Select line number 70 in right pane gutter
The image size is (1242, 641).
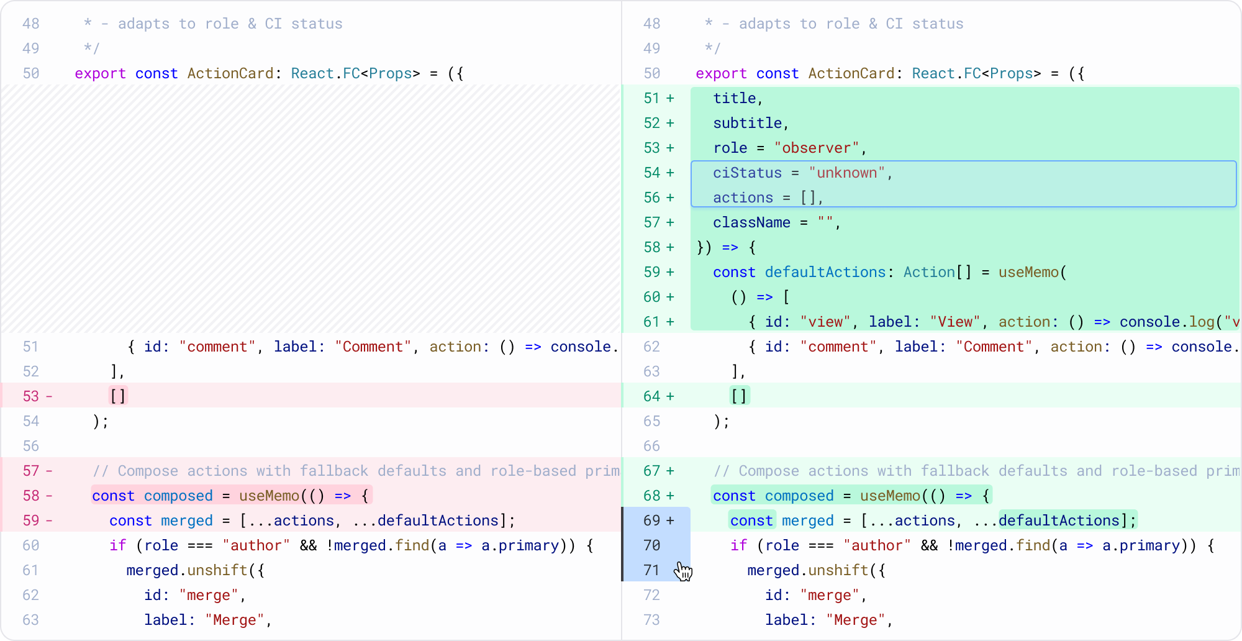[651, 545]
